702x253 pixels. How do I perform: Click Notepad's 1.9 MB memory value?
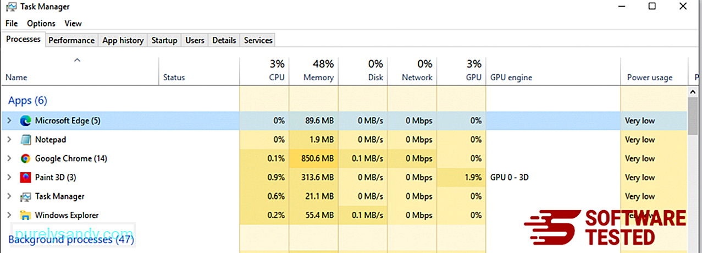tap(322, 140)
